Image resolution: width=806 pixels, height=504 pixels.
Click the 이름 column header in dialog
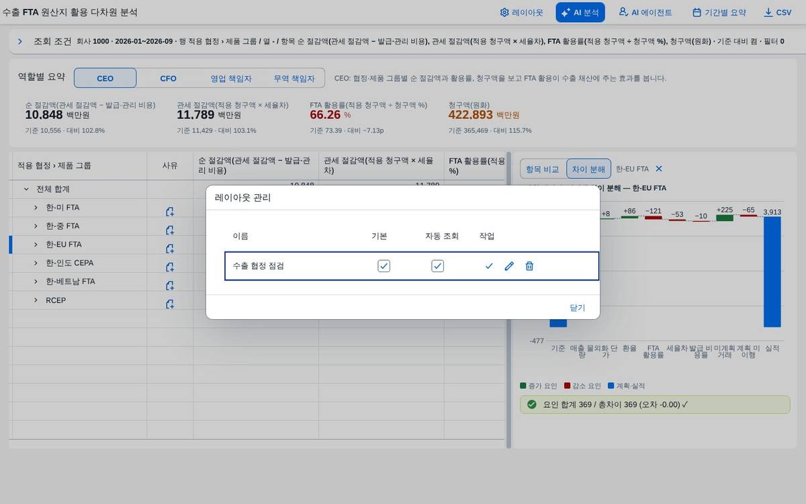pos(240,237)
